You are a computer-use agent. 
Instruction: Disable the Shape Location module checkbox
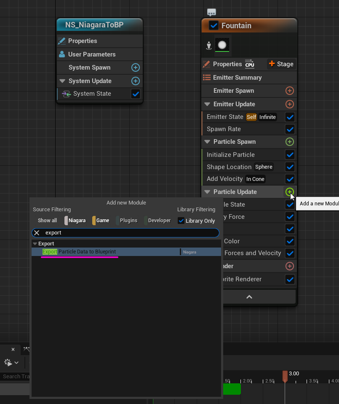click(290, 167)
